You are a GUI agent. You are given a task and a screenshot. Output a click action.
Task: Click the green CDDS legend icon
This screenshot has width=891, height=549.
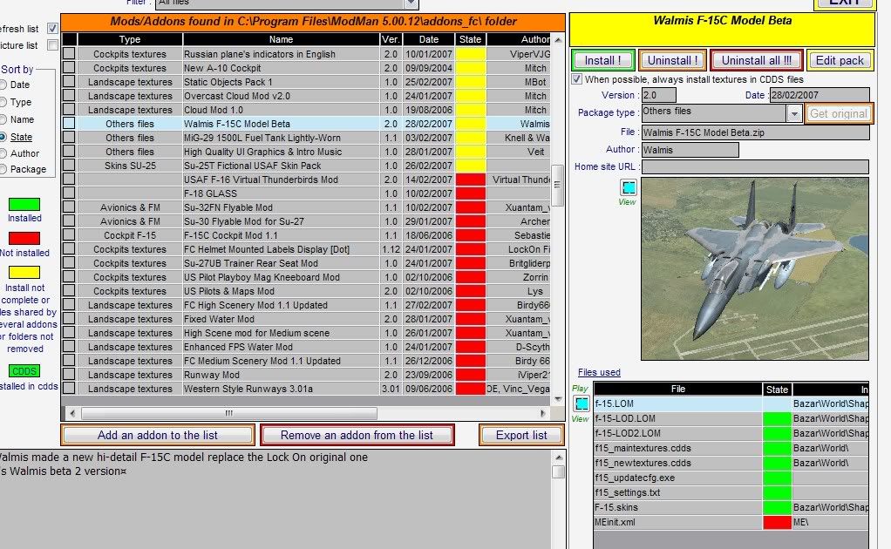(x=24, y=370)
